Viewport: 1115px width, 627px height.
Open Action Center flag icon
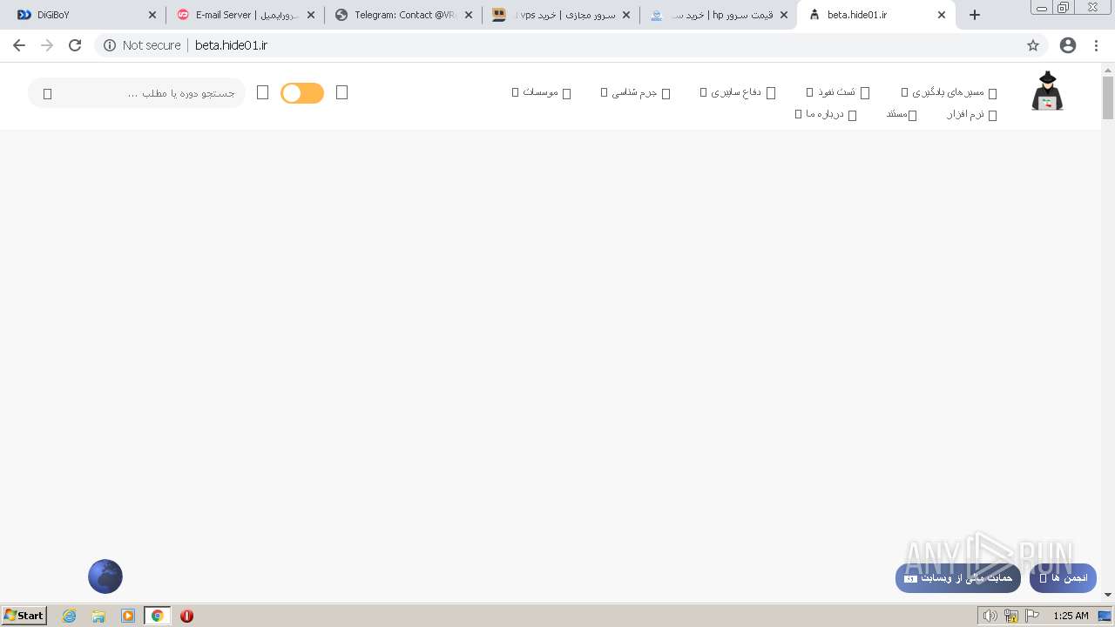click(x=1032, y=616)
